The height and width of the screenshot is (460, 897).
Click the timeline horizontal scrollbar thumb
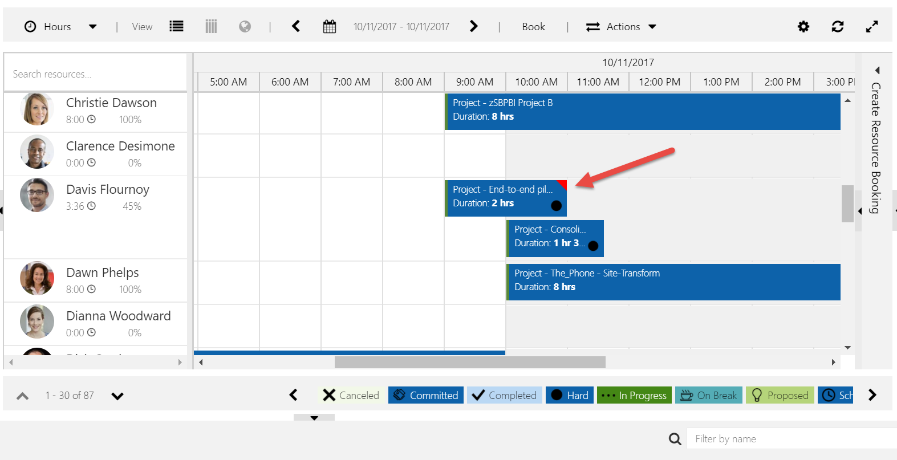point(470,362)
